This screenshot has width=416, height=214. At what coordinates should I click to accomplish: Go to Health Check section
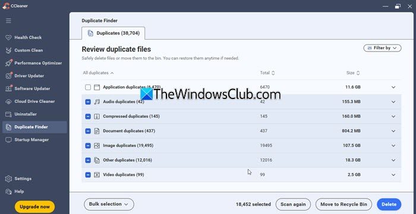pos(28,37)
